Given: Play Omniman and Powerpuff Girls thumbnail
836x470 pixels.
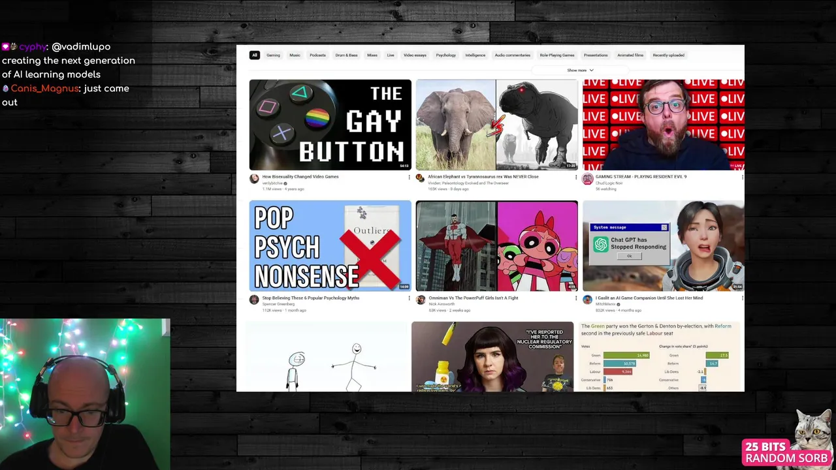Looking at the screenshot, I should click(497, 246).
